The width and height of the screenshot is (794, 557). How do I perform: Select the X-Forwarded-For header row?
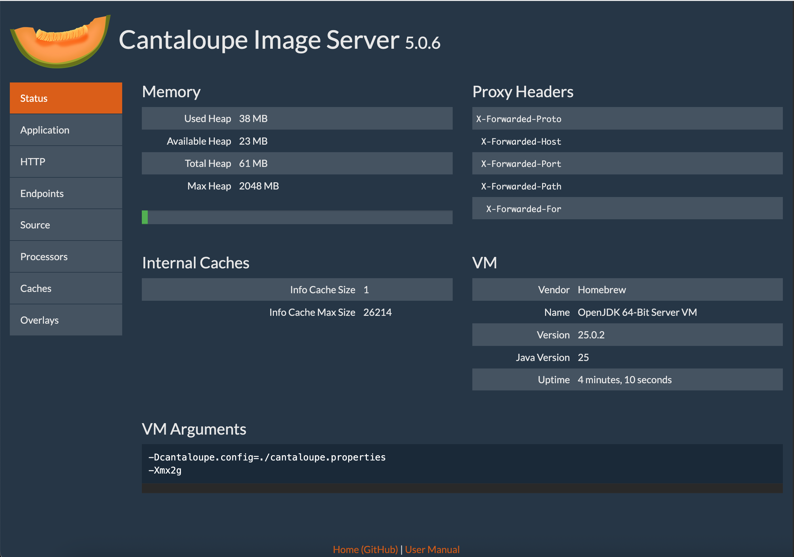[x=627, y=208]
